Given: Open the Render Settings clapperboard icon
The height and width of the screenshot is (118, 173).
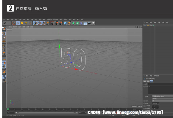Looking at the screenshot, I should 60,23.
